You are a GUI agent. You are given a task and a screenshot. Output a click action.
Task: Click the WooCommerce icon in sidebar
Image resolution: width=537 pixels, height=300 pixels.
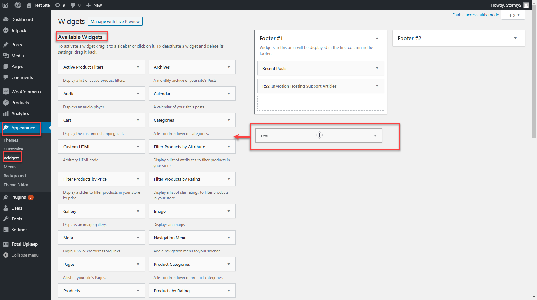point(6,92)
